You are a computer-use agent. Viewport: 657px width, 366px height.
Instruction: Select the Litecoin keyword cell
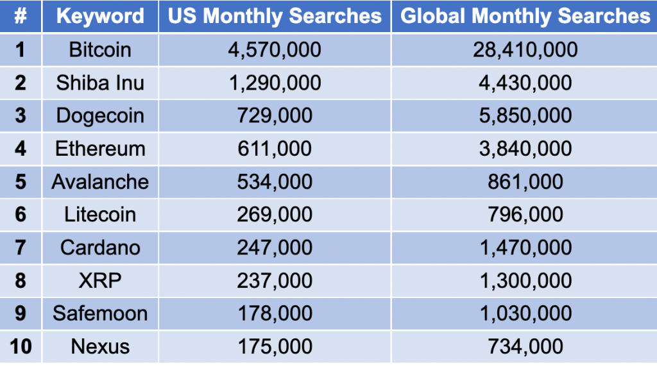[100, 214]
